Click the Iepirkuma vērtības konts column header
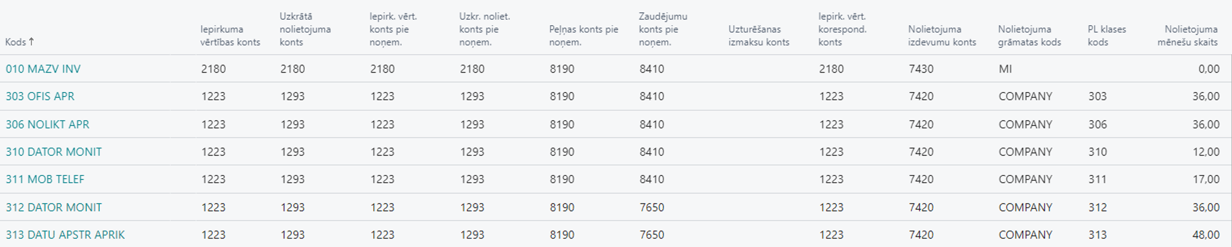Image resolution: width=1232 pixels, height=247 pixels. tap(230, 36)
